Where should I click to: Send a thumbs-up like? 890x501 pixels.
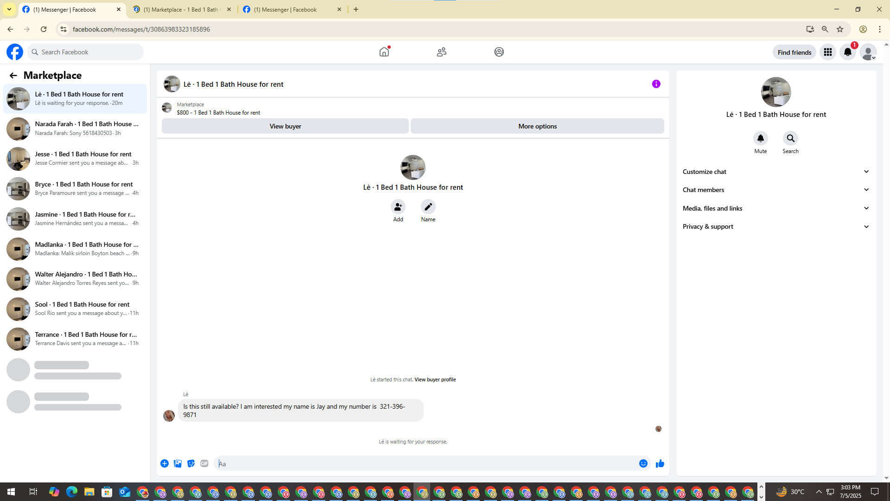click(x=660, y=463)
